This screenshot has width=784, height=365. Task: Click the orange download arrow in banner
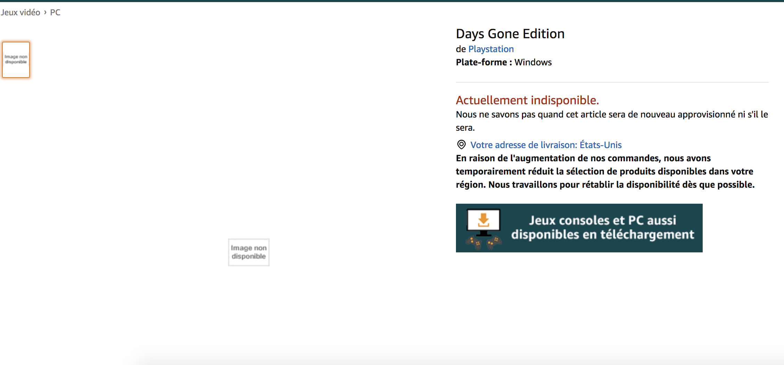pos(483,220)
